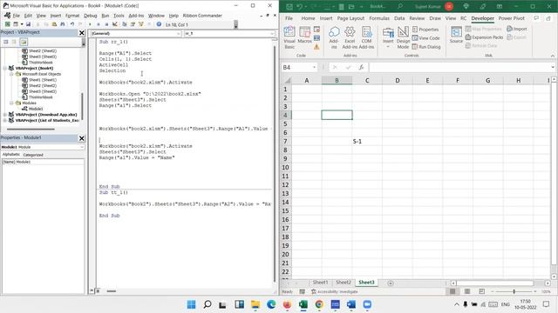
Task: Switch to Full Module View in code window
Action: click(x=98, y=291)
